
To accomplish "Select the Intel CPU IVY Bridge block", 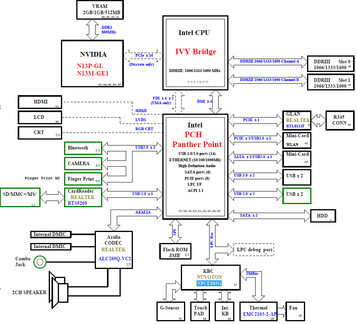I will [x=195, y=53].
